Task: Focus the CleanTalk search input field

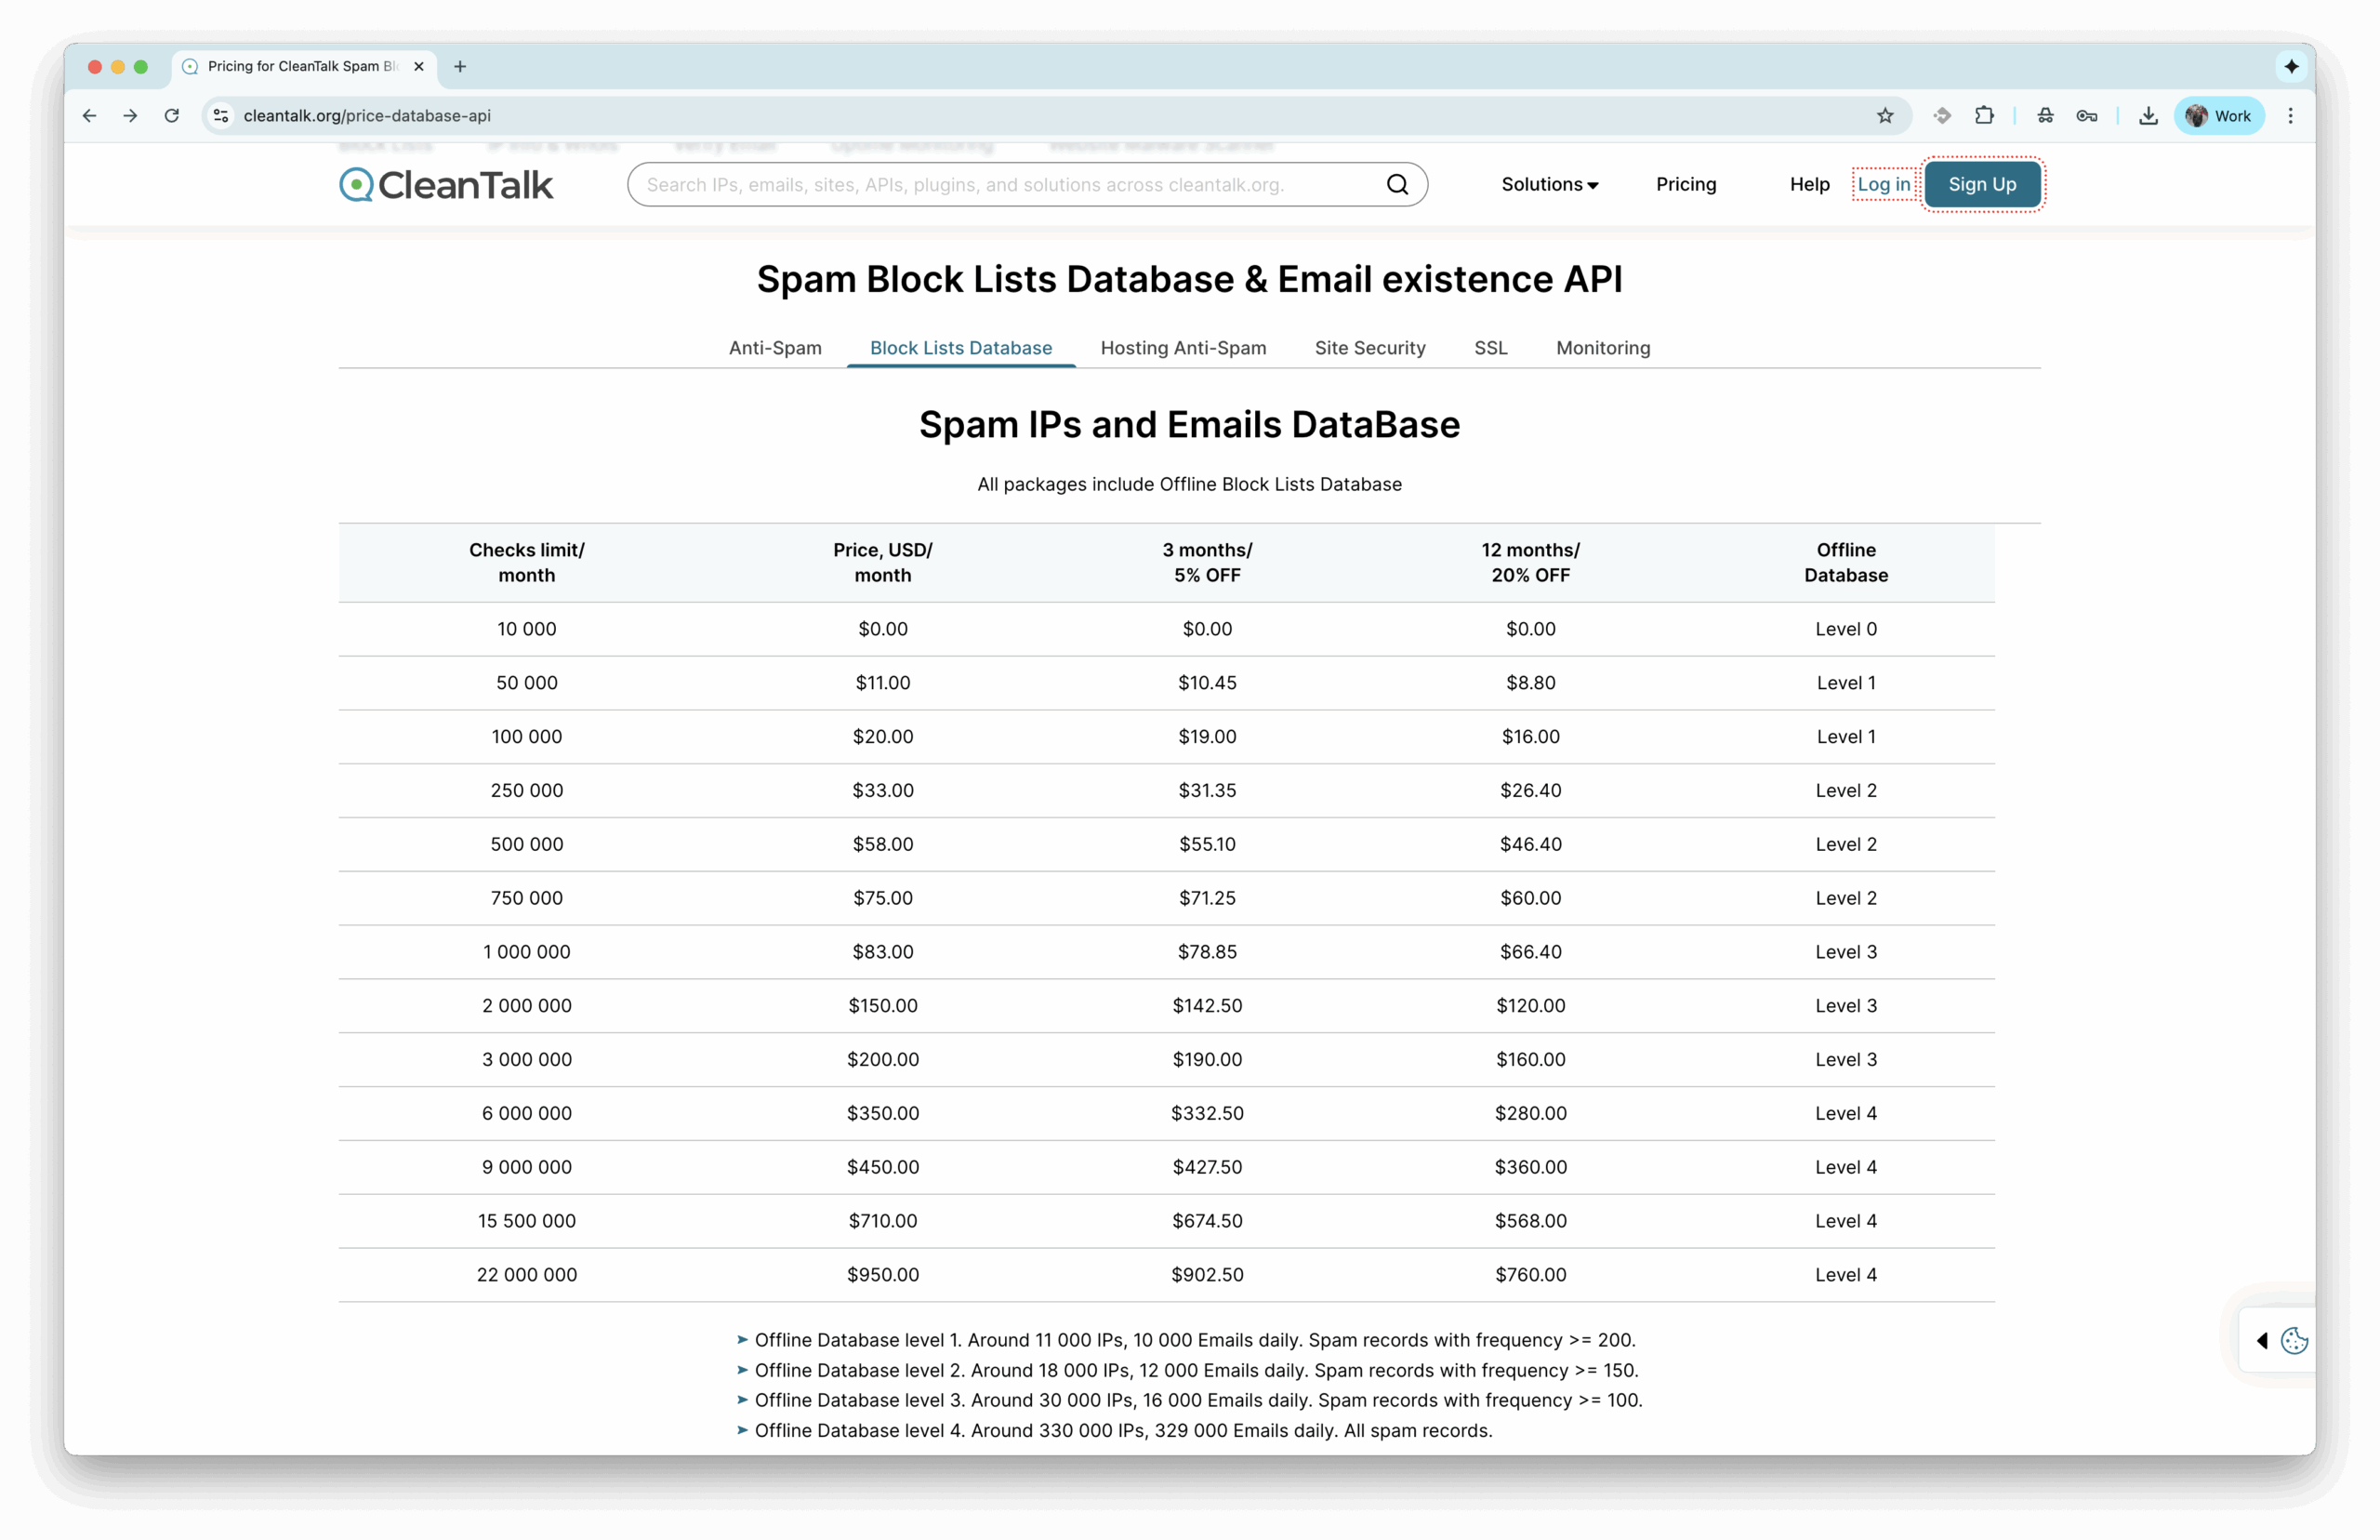Action: pos(999,184)
